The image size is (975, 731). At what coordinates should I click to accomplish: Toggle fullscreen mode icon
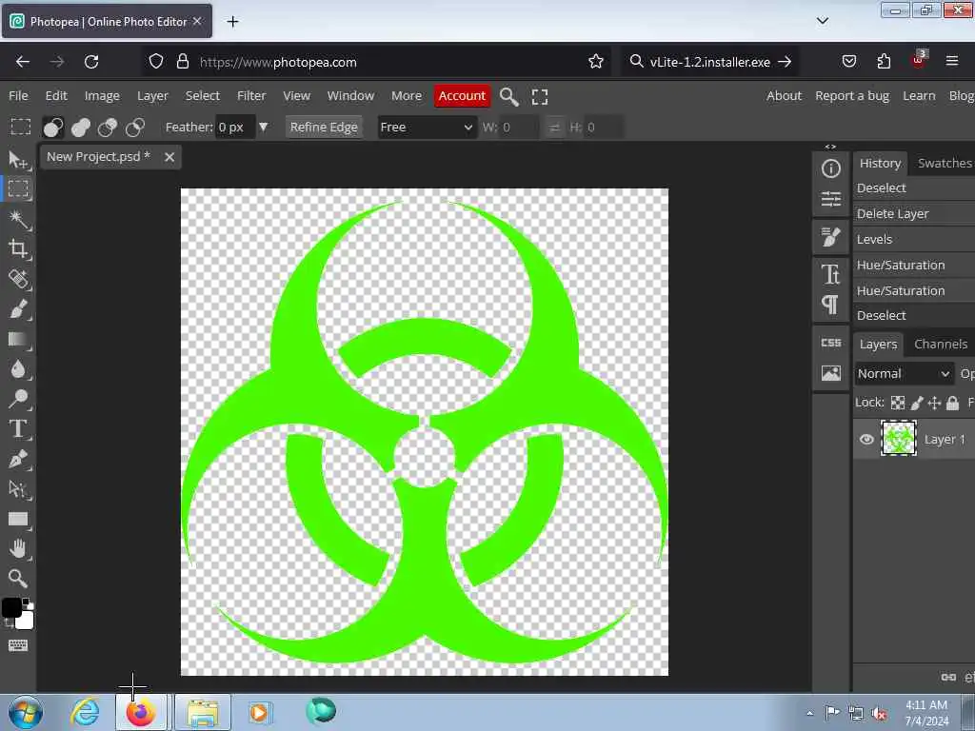540,96
